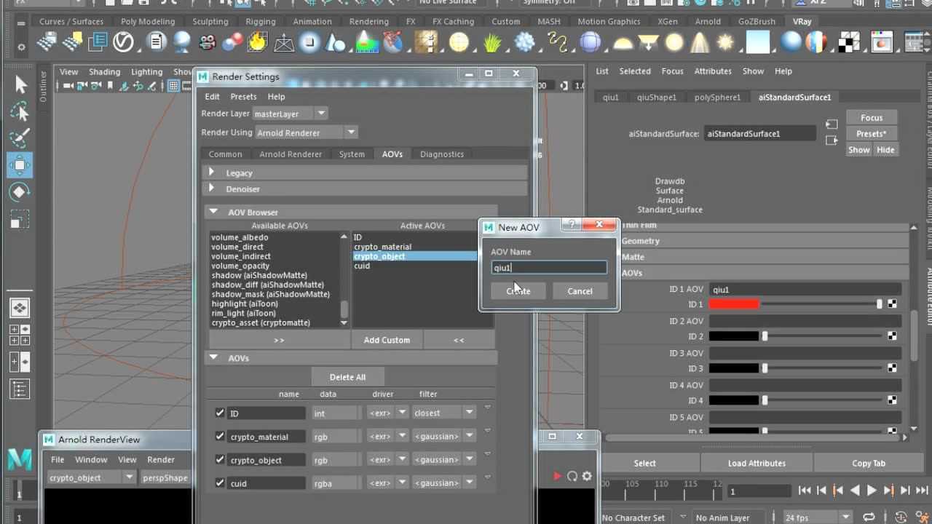The image size is (932, 524).
Task: Toggle the ID AOV checkbox
Action: pyautogui.click(x=220, y=413)
